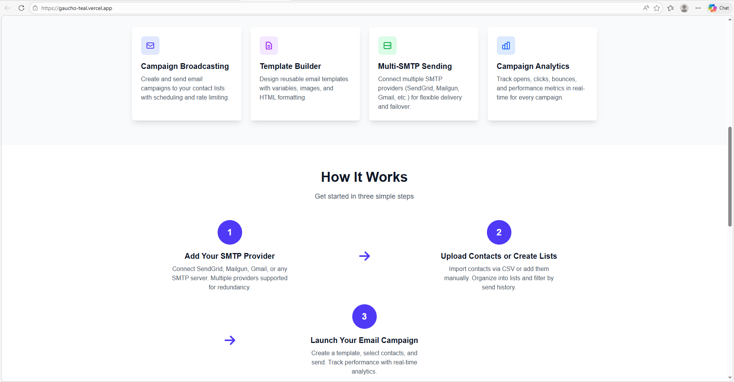Click the back navigation arrow
The width and height of the screenshot is (734, 382).
(8, 8)
